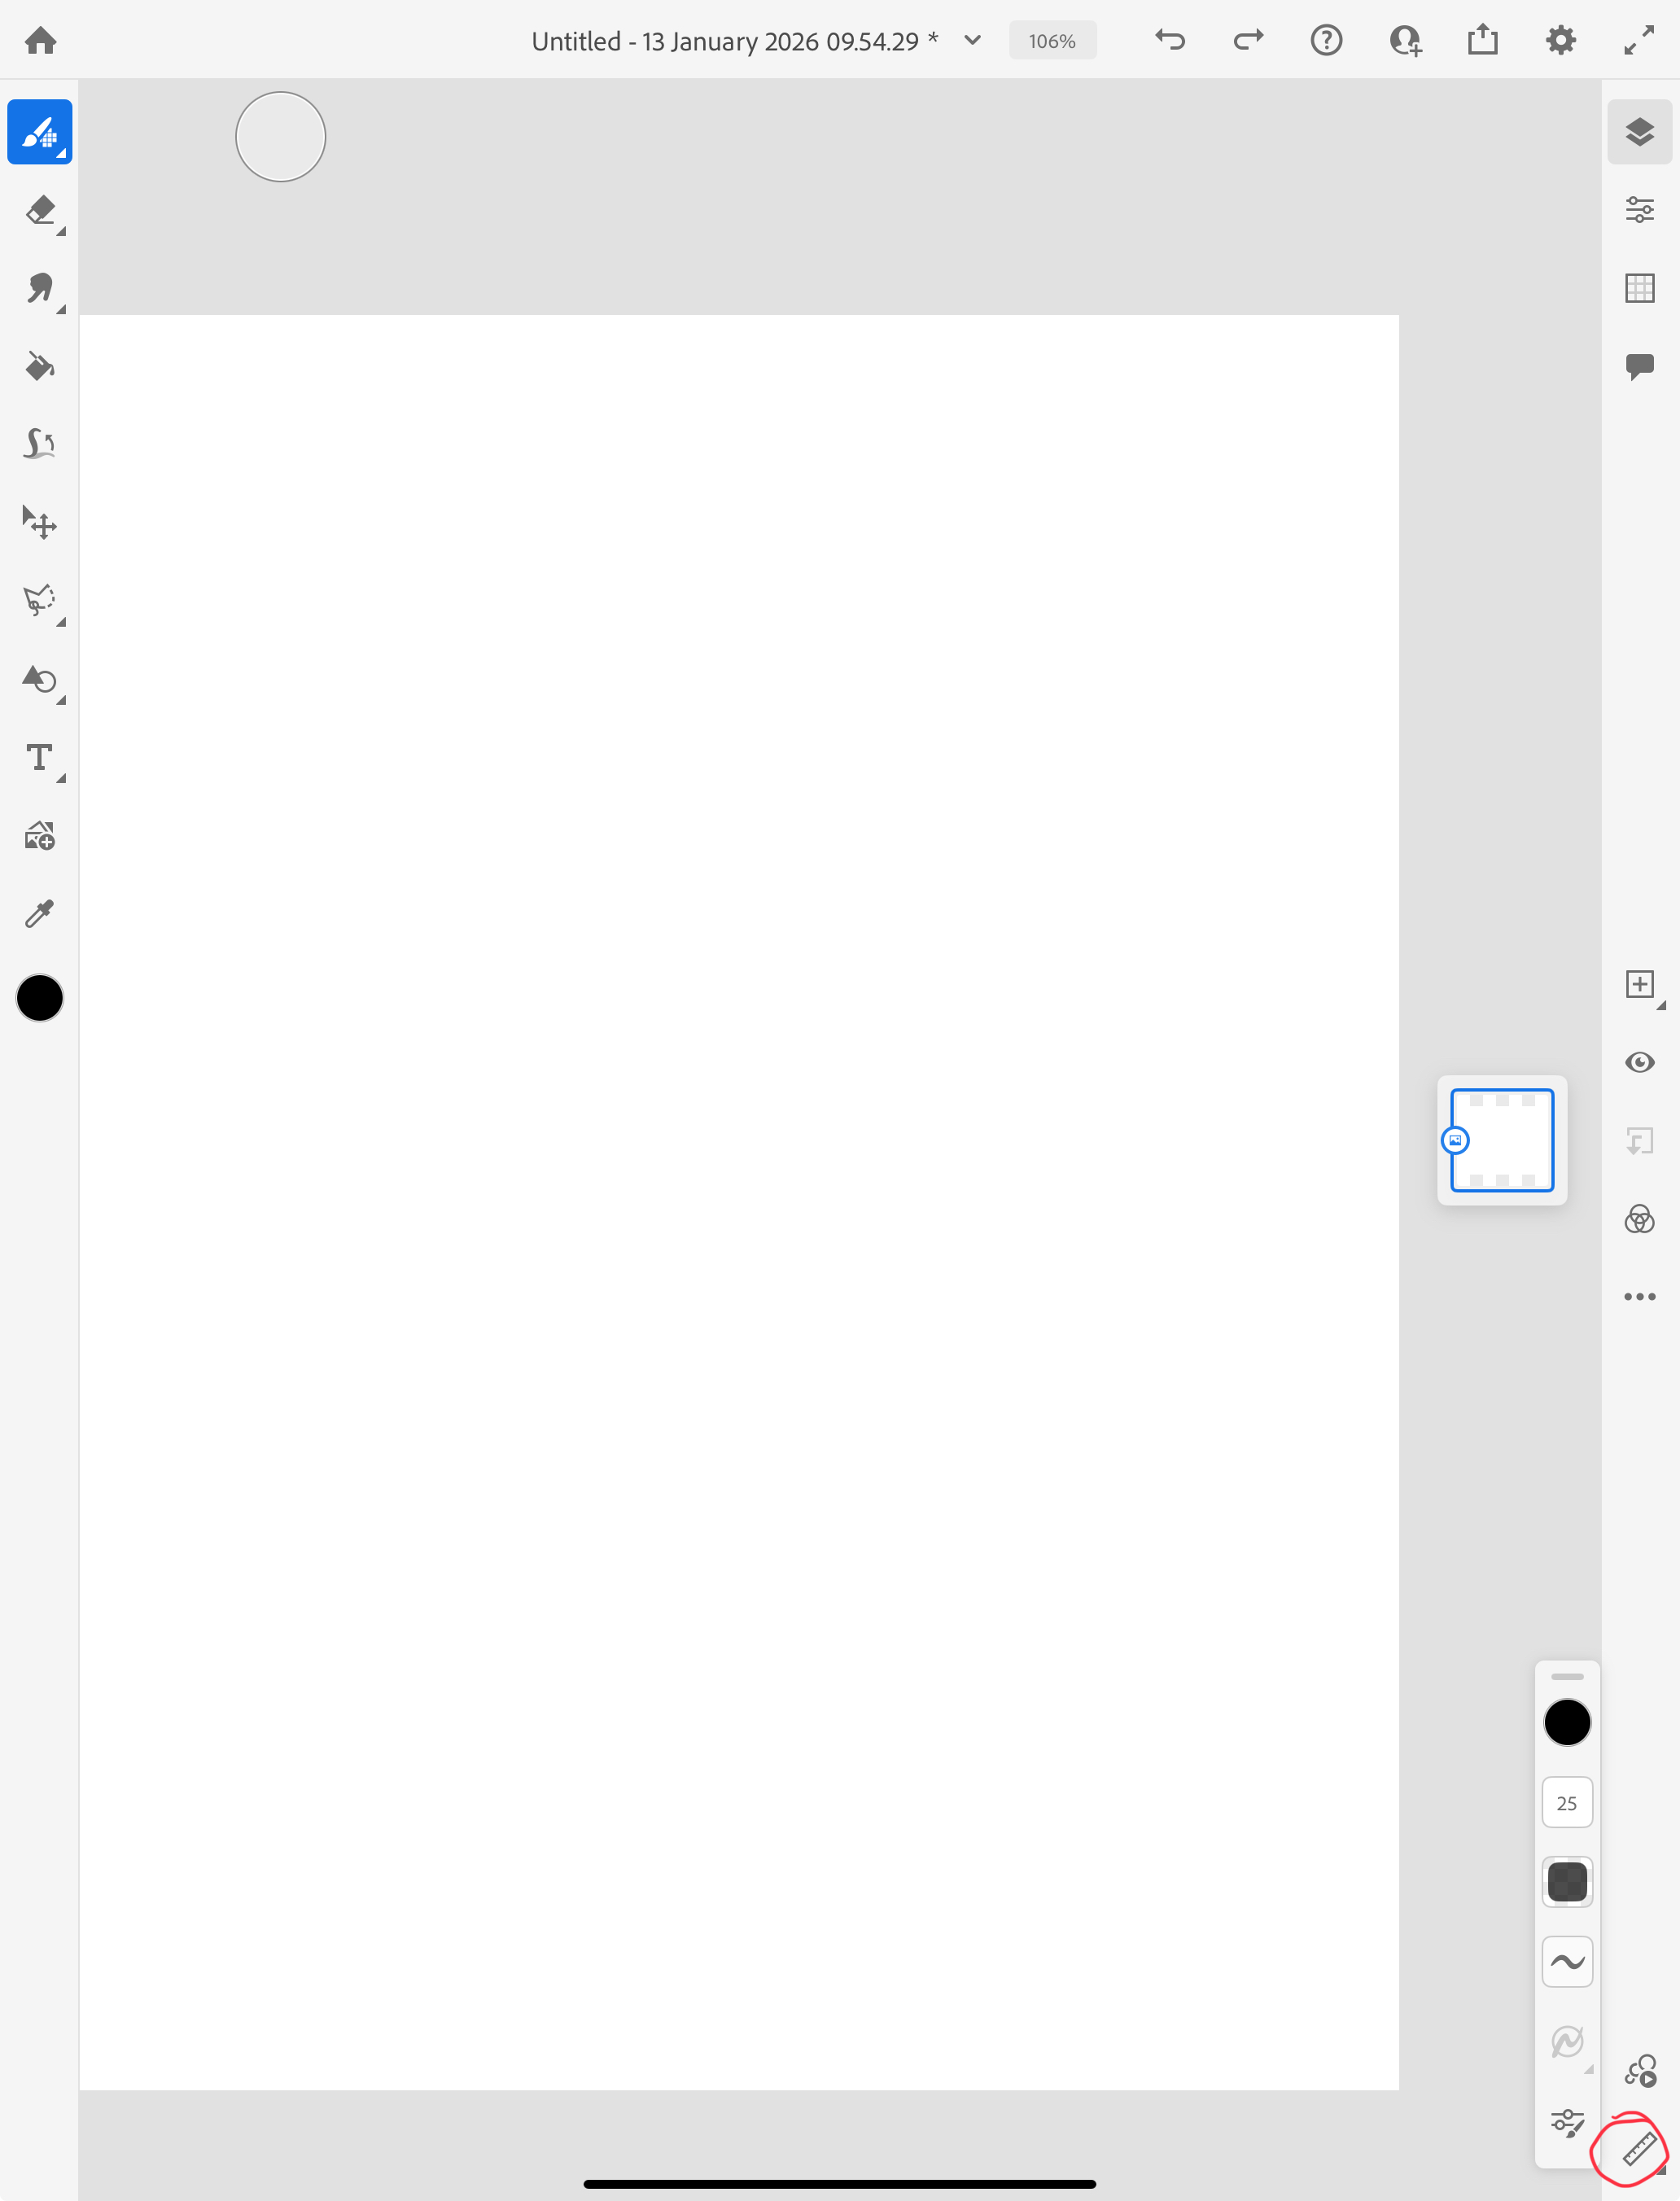Select the Smudge brush tool
This screenshot has width=1680, height=2201.
coord(40,289)
